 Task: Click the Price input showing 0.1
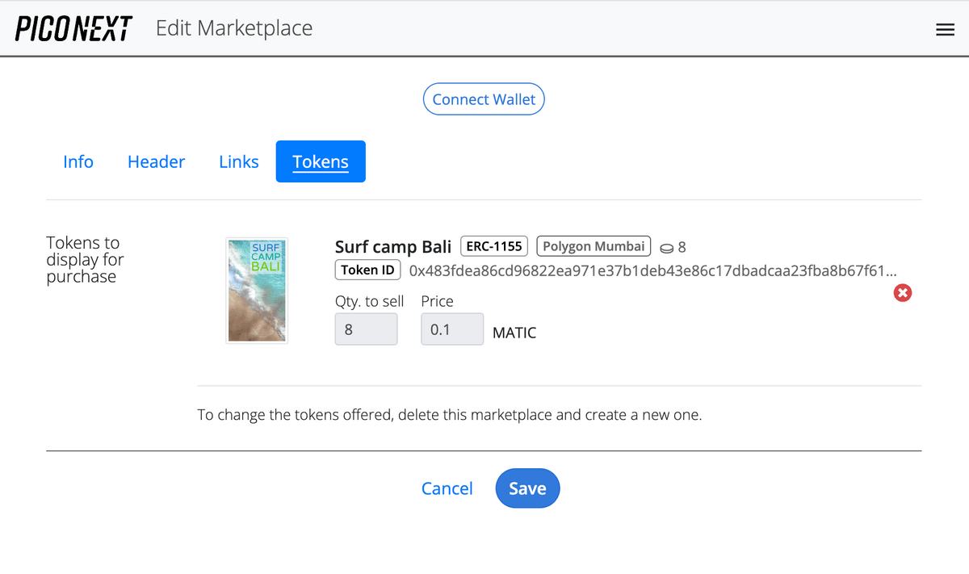tap(451, 329)
